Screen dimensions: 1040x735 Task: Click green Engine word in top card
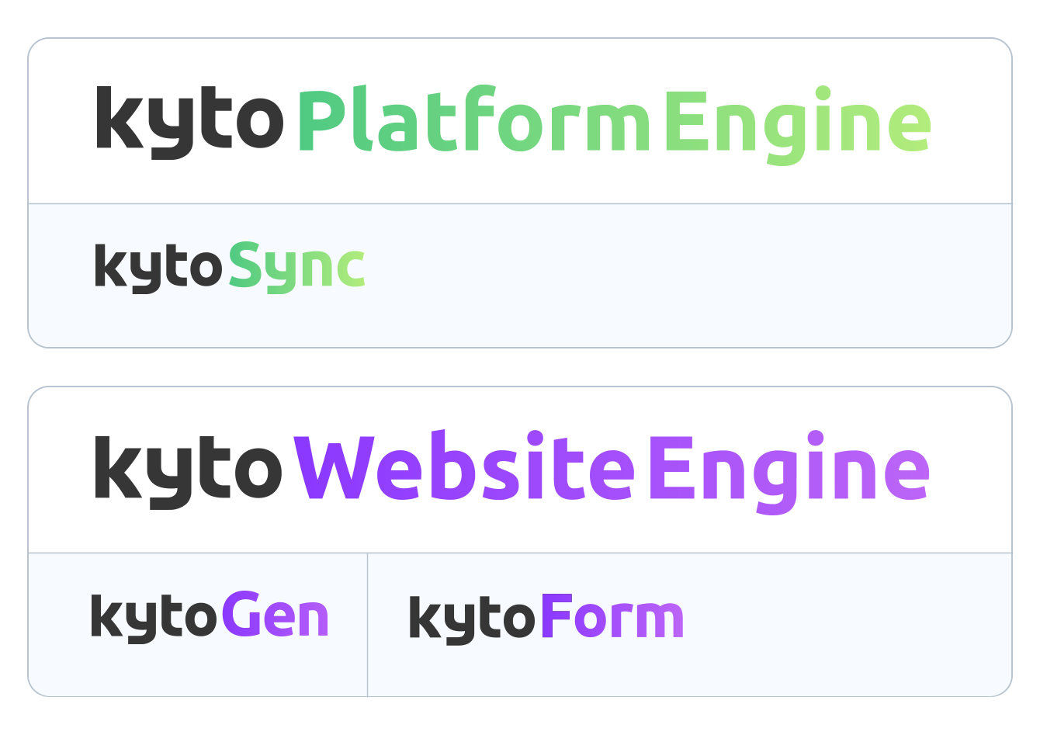tap(798, 126)
